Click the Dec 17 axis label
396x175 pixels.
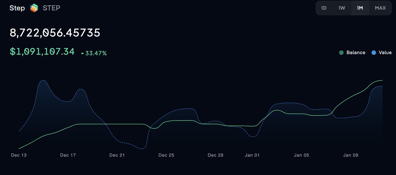point(68,155)
